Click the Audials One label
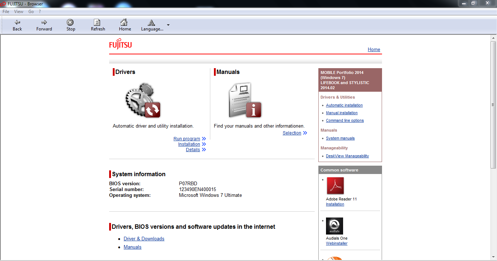Viewport: 497px width, 261px height. click(x=337, y=238)
